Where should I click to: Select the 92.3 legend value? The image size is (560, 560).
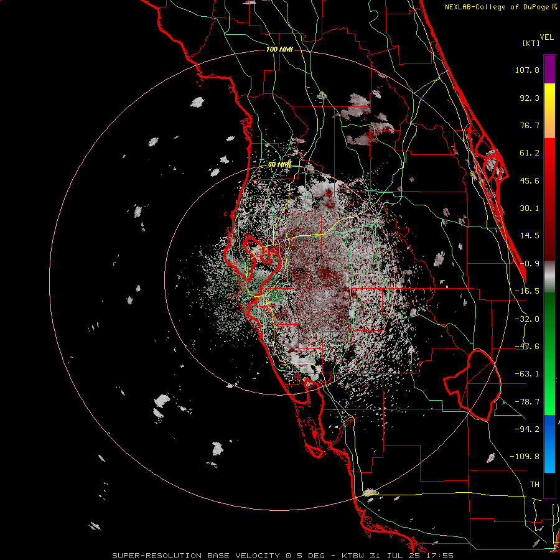point(530,98)
